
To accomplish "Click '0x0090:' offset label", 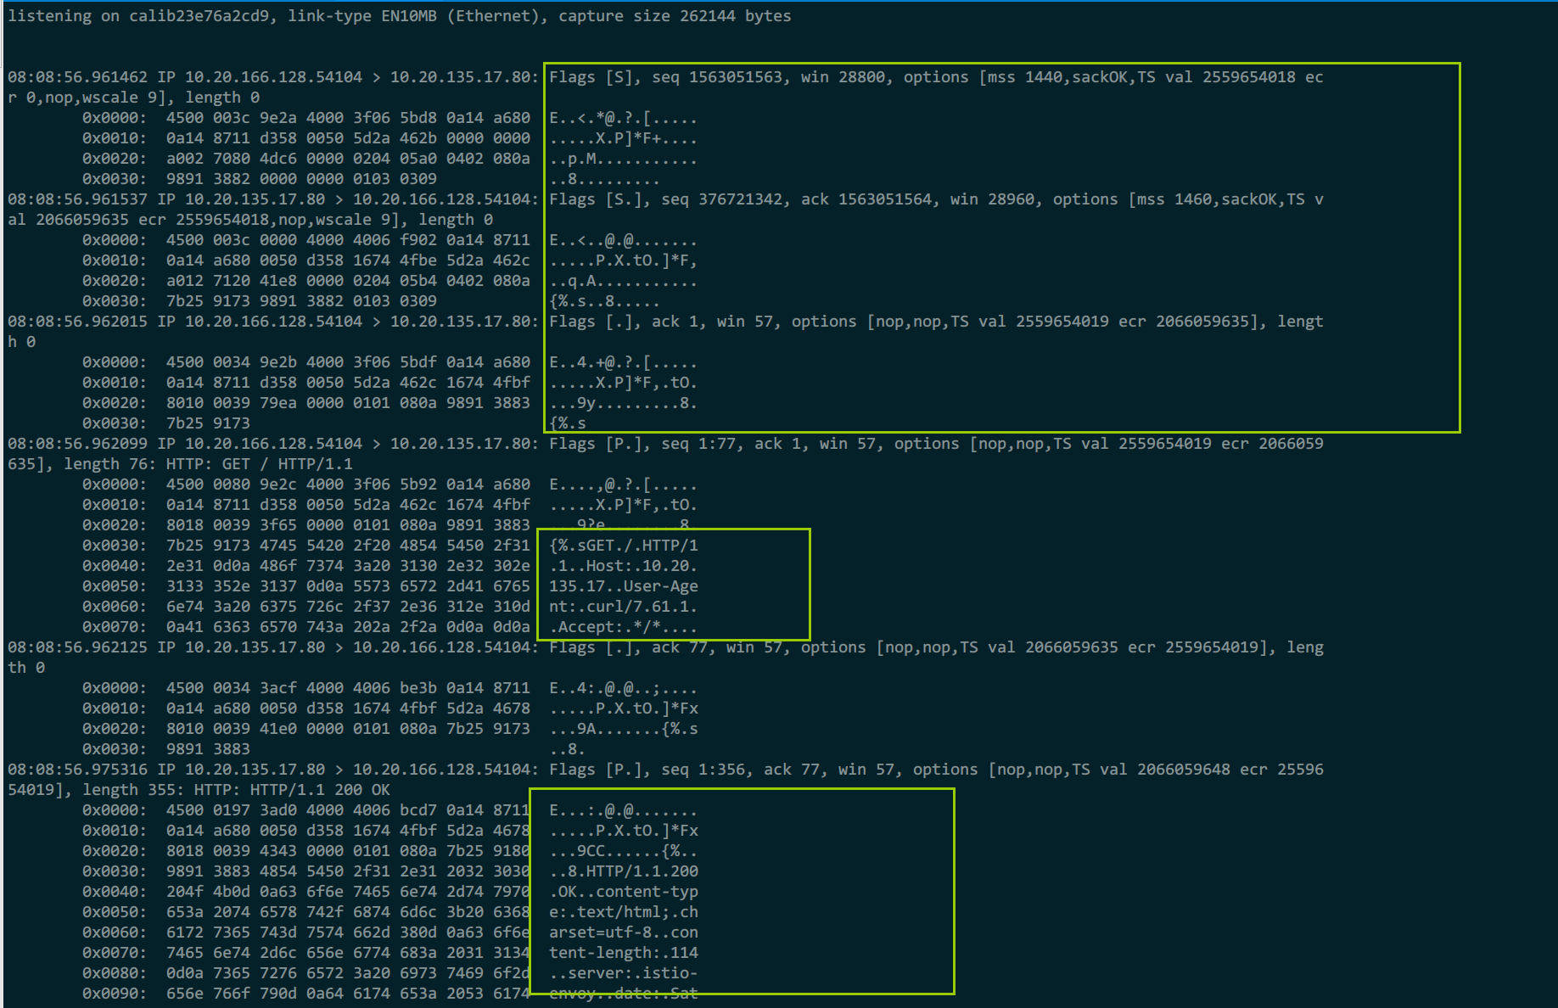I will click(115, 994).
